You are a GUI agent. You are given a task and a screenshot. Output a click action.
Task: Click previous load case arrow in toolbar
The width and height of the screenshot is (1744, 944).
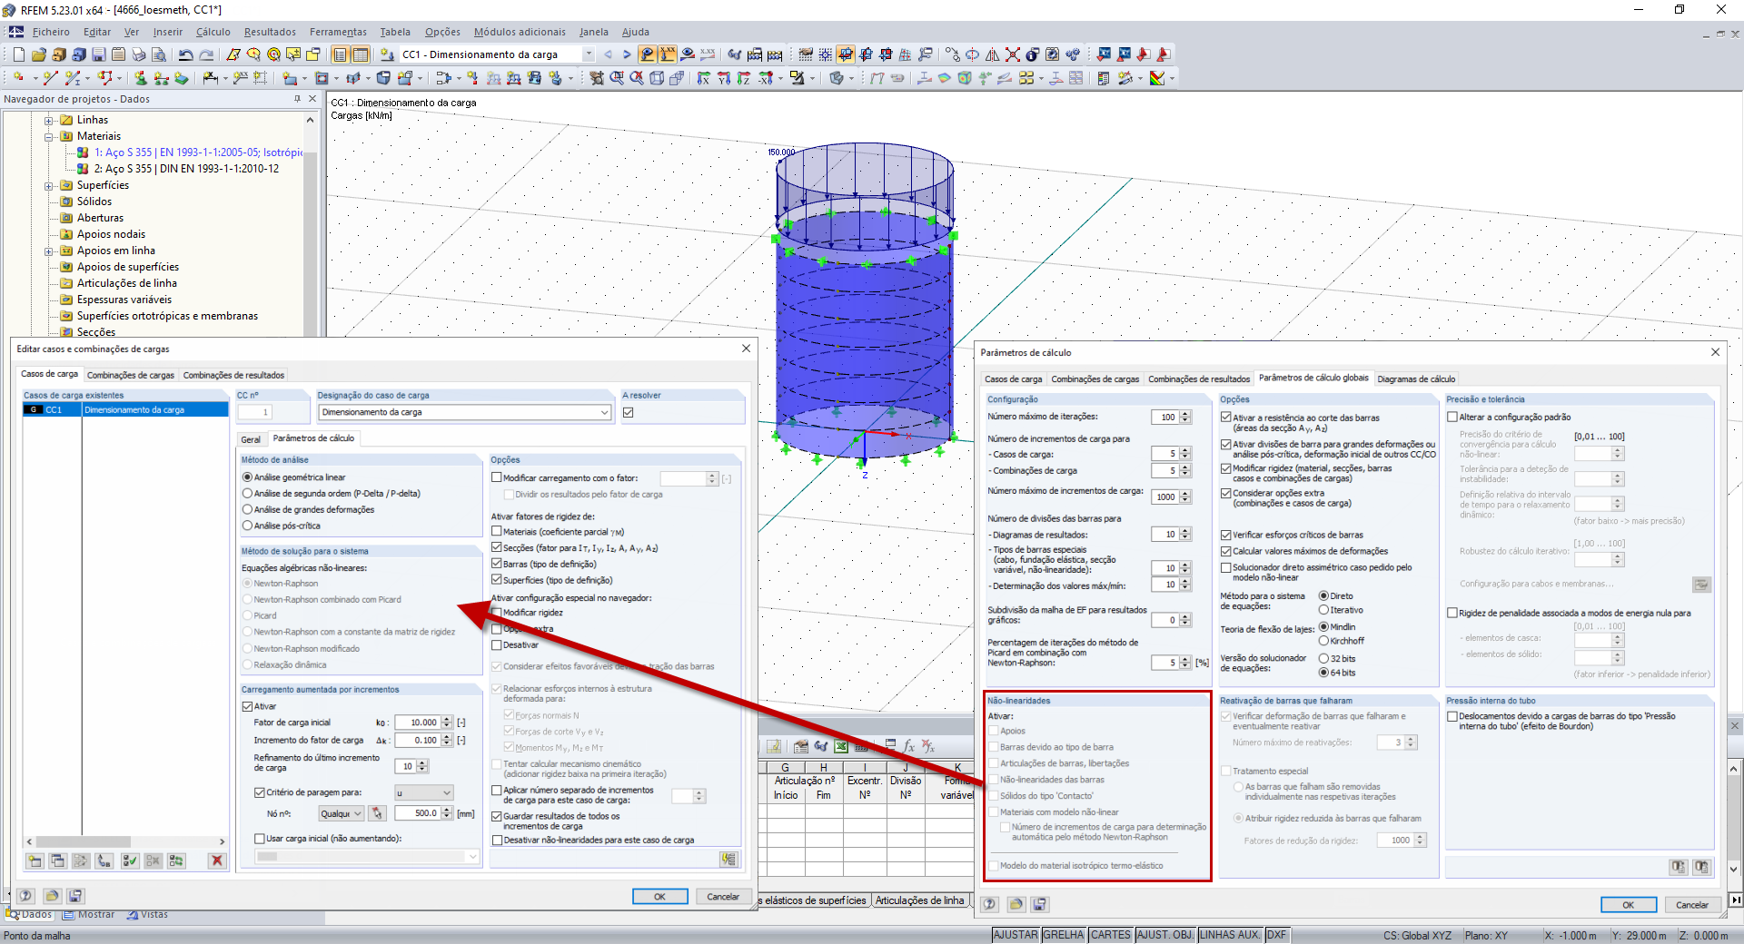point(608,54)
